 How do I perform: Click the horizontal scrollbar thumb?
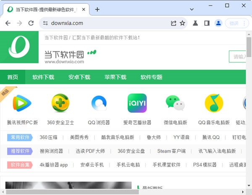click(72, 192)
